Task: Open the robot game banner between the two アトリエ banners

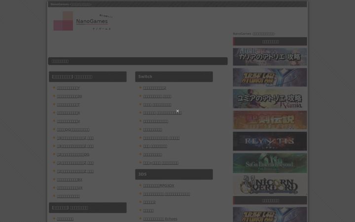Action: pyautogui.click(x=270, y=77)
